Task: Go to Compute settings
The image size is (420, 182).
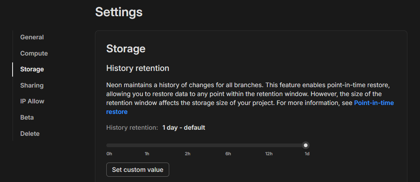Action: pyautogui.click(x=34, y=54)
